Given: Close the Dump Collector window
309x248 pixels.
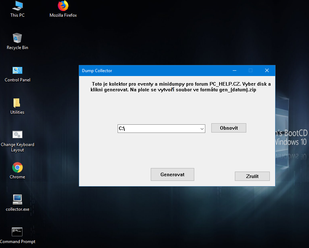Looking at the screenshot, I should point(267,71).
